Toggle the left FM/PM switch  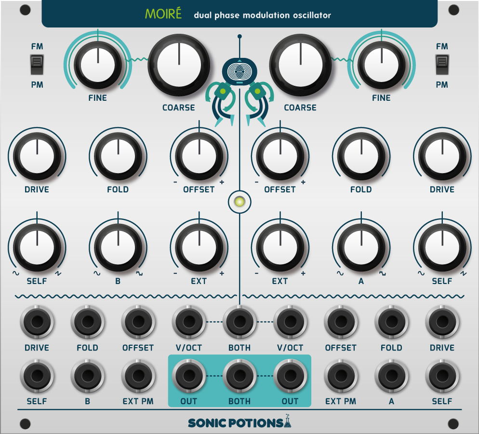click(37, 65)
